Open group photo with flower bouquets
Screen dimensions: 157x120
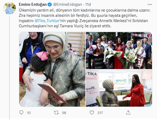click(119, 50)
